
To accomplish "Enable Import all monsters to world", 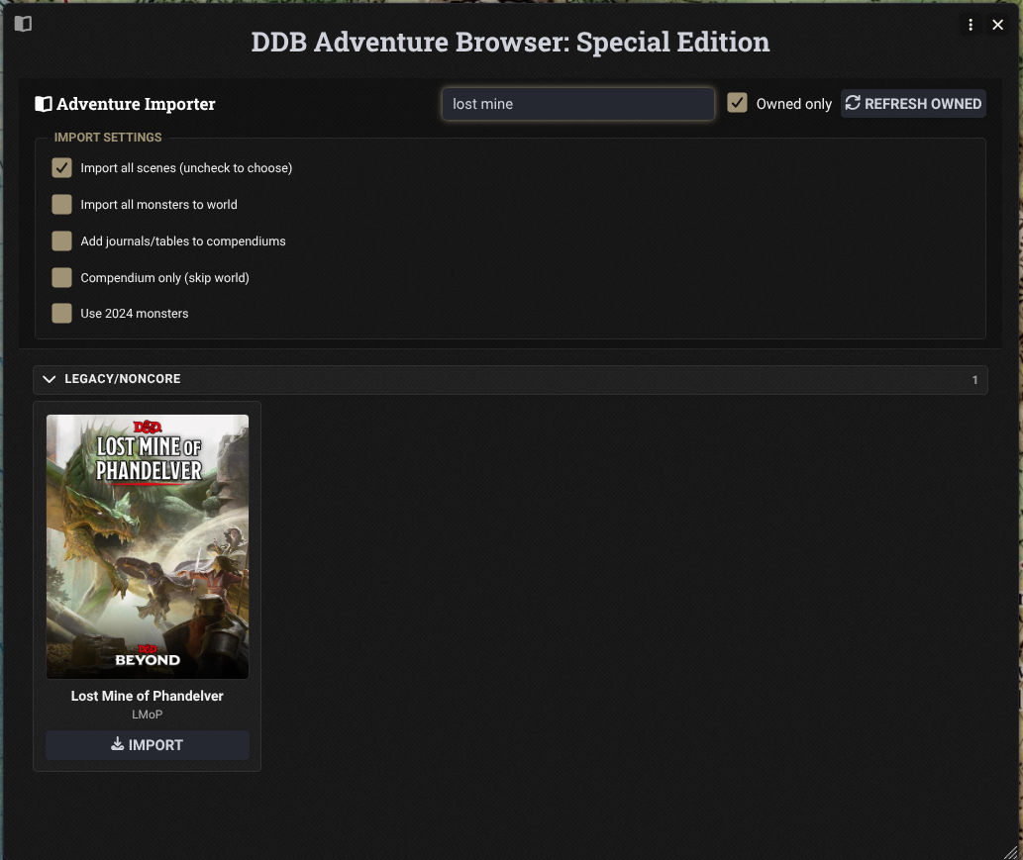I will click(x=62, y=204).
